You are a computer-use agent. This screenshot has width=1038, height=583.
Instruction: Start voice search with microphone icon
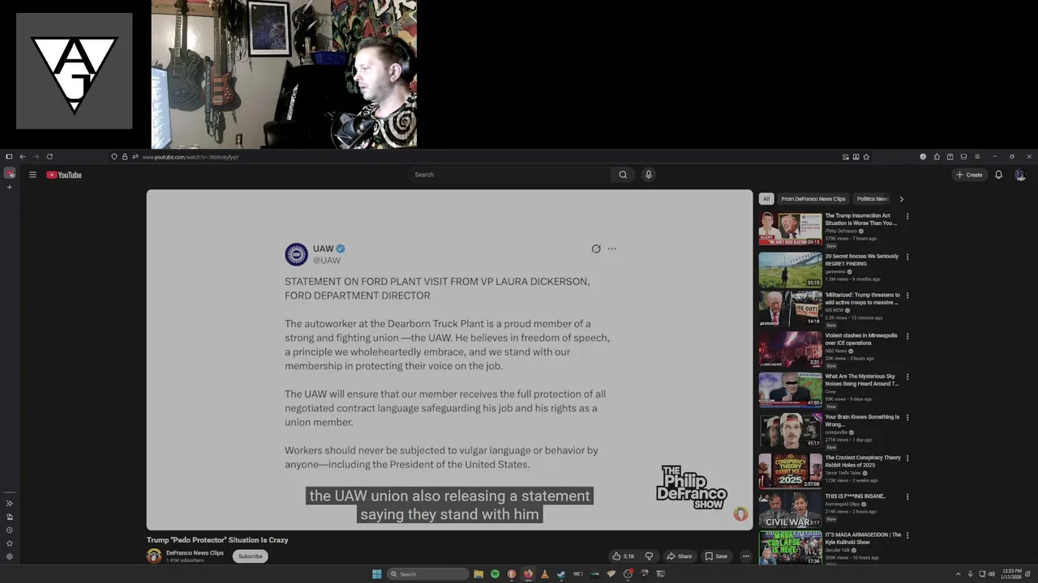click(x=648, y=175)
